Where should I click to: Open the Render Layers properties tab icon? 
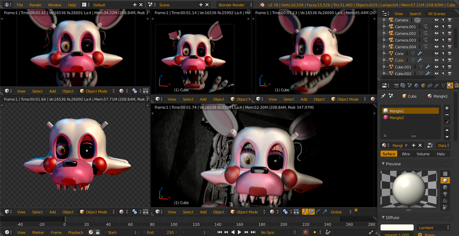click(403, 86)
